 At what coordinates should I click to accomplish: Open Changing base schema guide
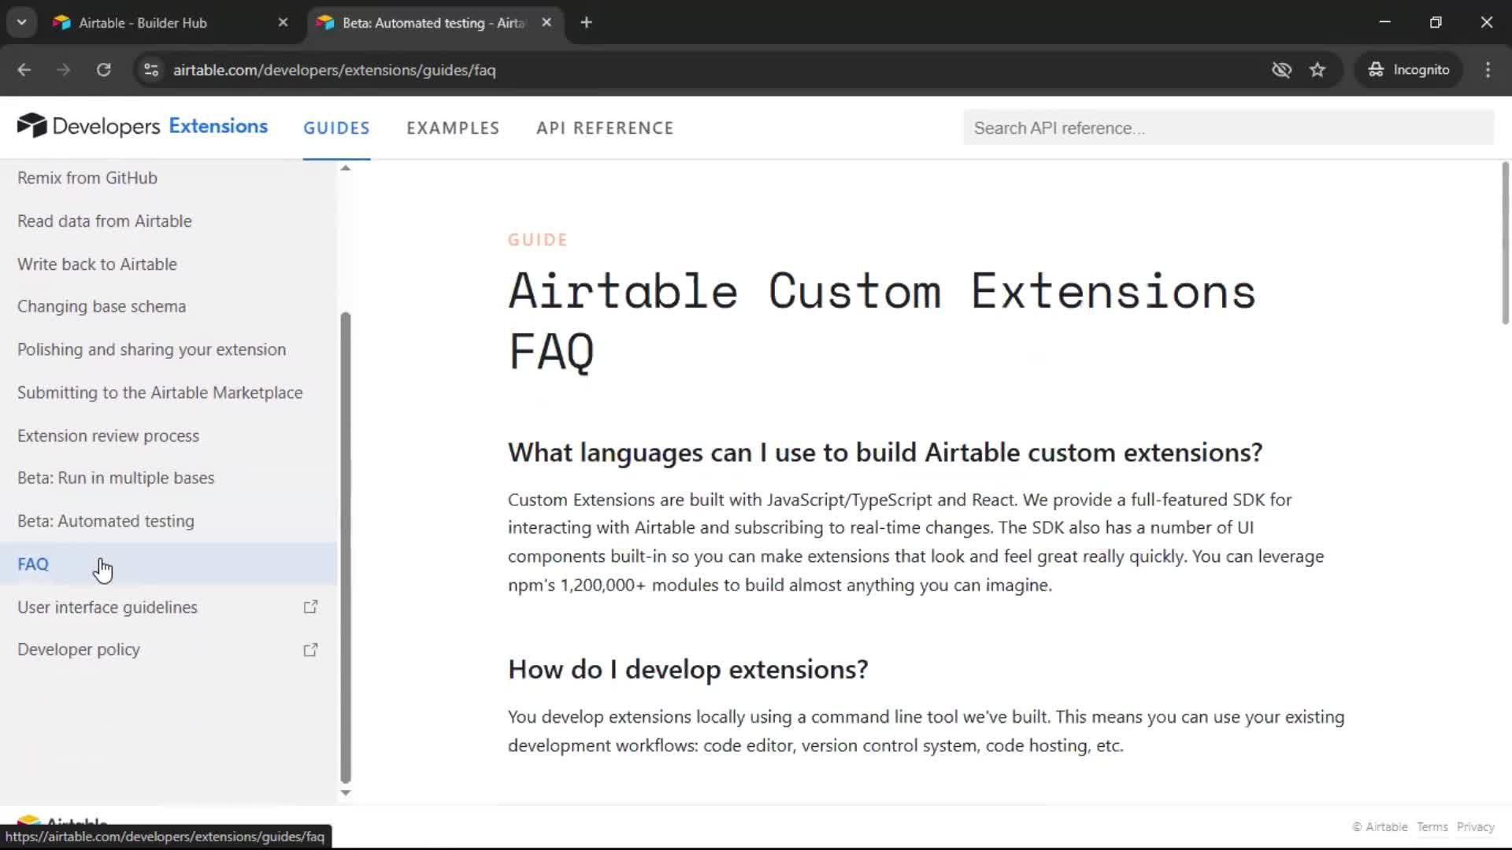tap(102, 306)
